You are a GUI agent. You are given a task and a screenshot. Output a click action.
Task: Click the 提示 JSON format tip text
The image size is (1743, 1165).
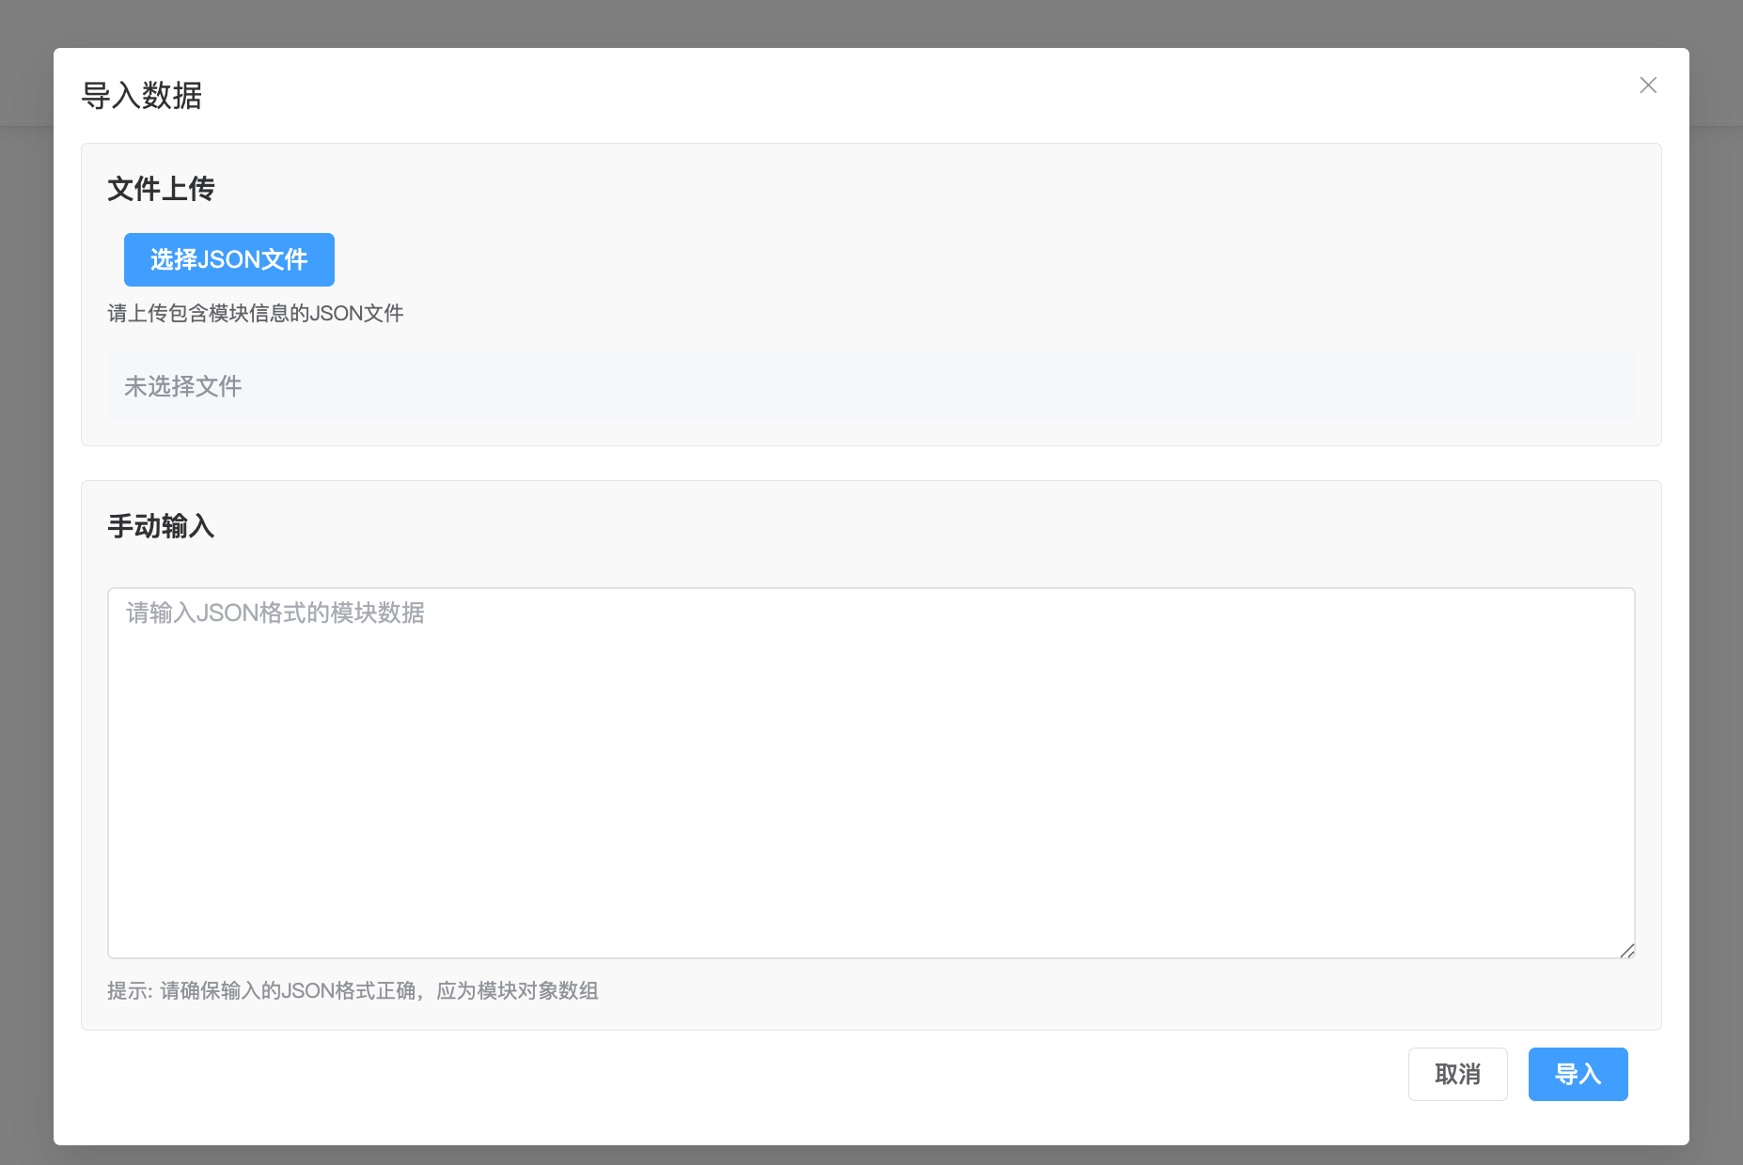coord(353,991)
